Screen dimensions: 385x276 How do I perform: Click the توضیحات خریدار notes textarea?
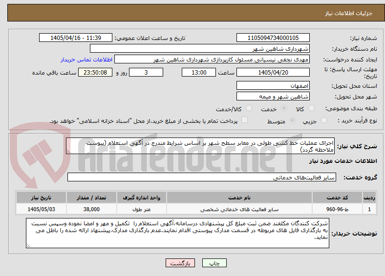click(x=177, y=233)
